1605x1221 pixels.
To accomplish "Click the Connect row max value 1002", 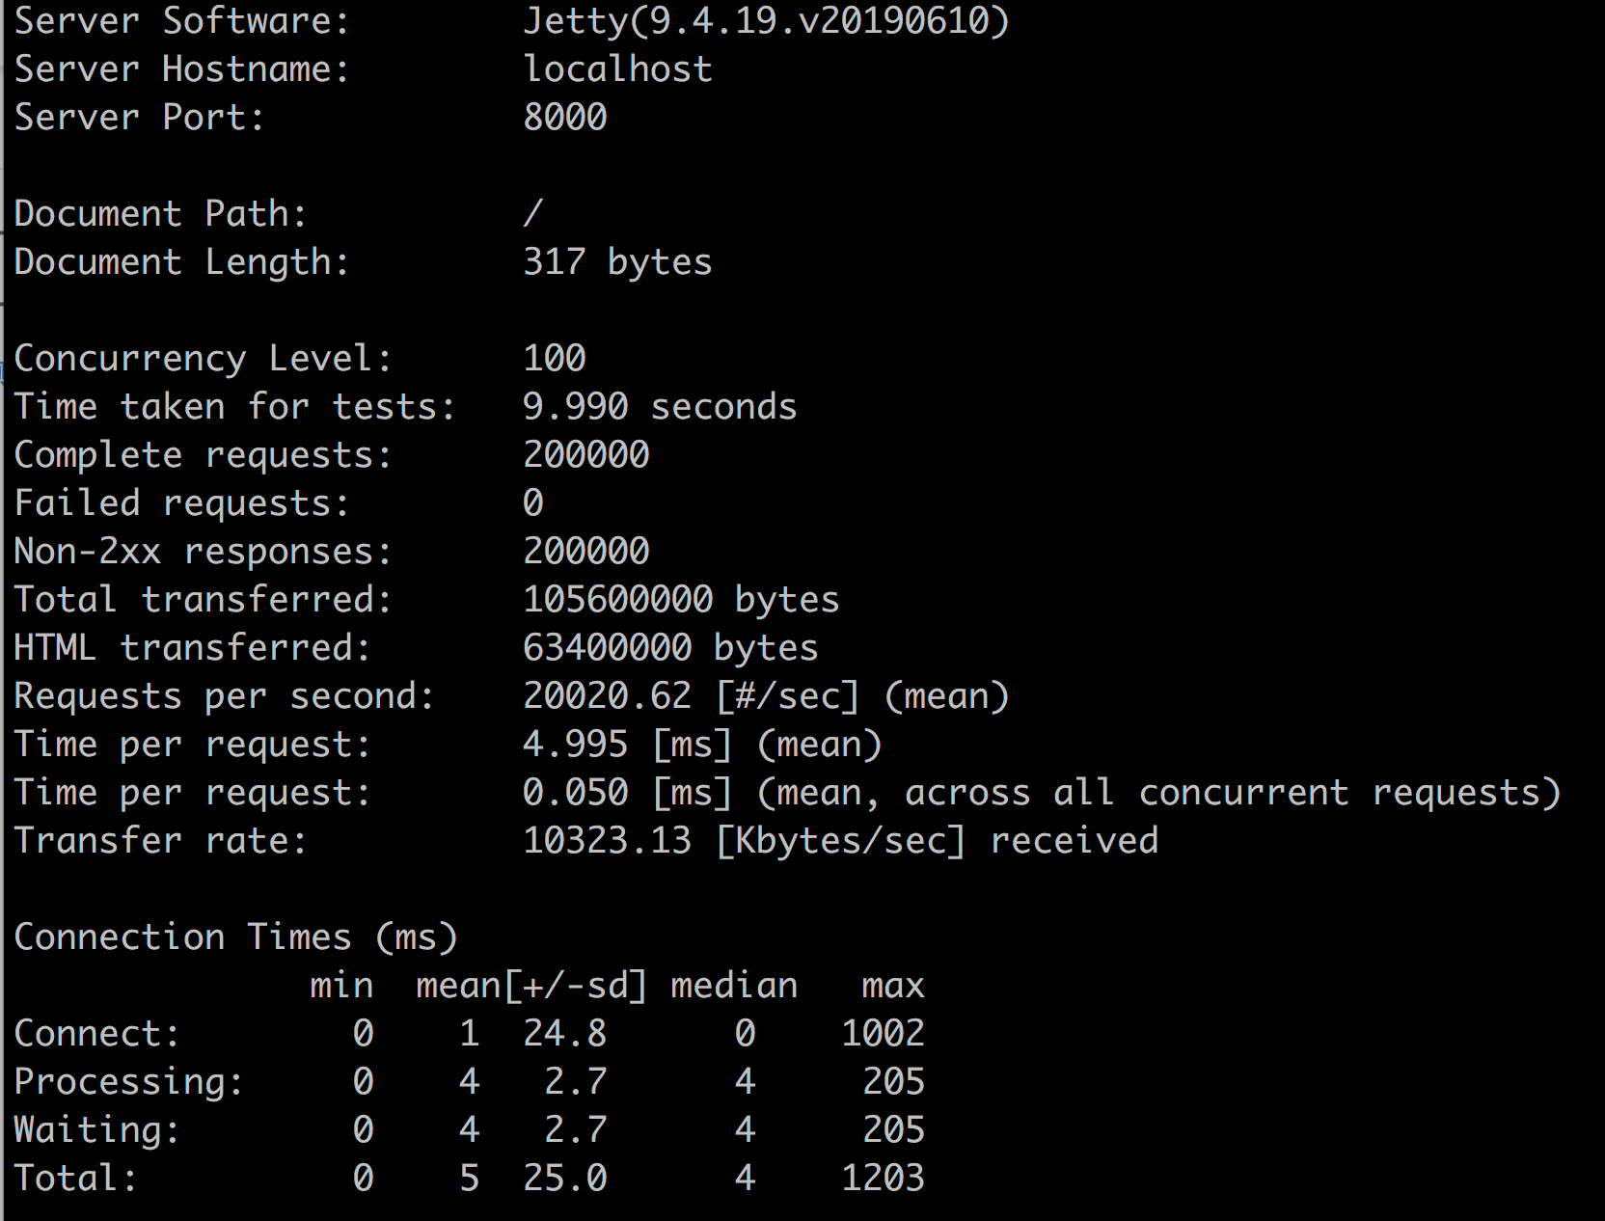I will pyautogui.click(x=883, y=1034).
